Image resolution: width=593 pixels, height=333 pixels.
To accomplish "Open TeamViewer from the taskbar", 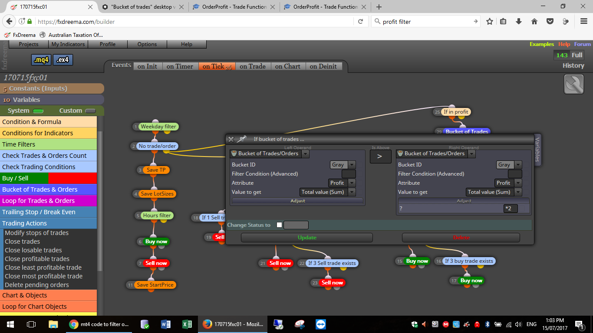I will click(320, 324).
